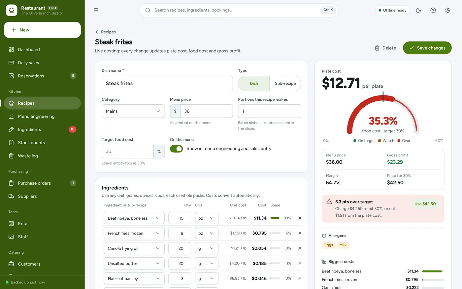Toggle the sidebar hamburger menu
The image size is (462, 289).
coord(96,10)
